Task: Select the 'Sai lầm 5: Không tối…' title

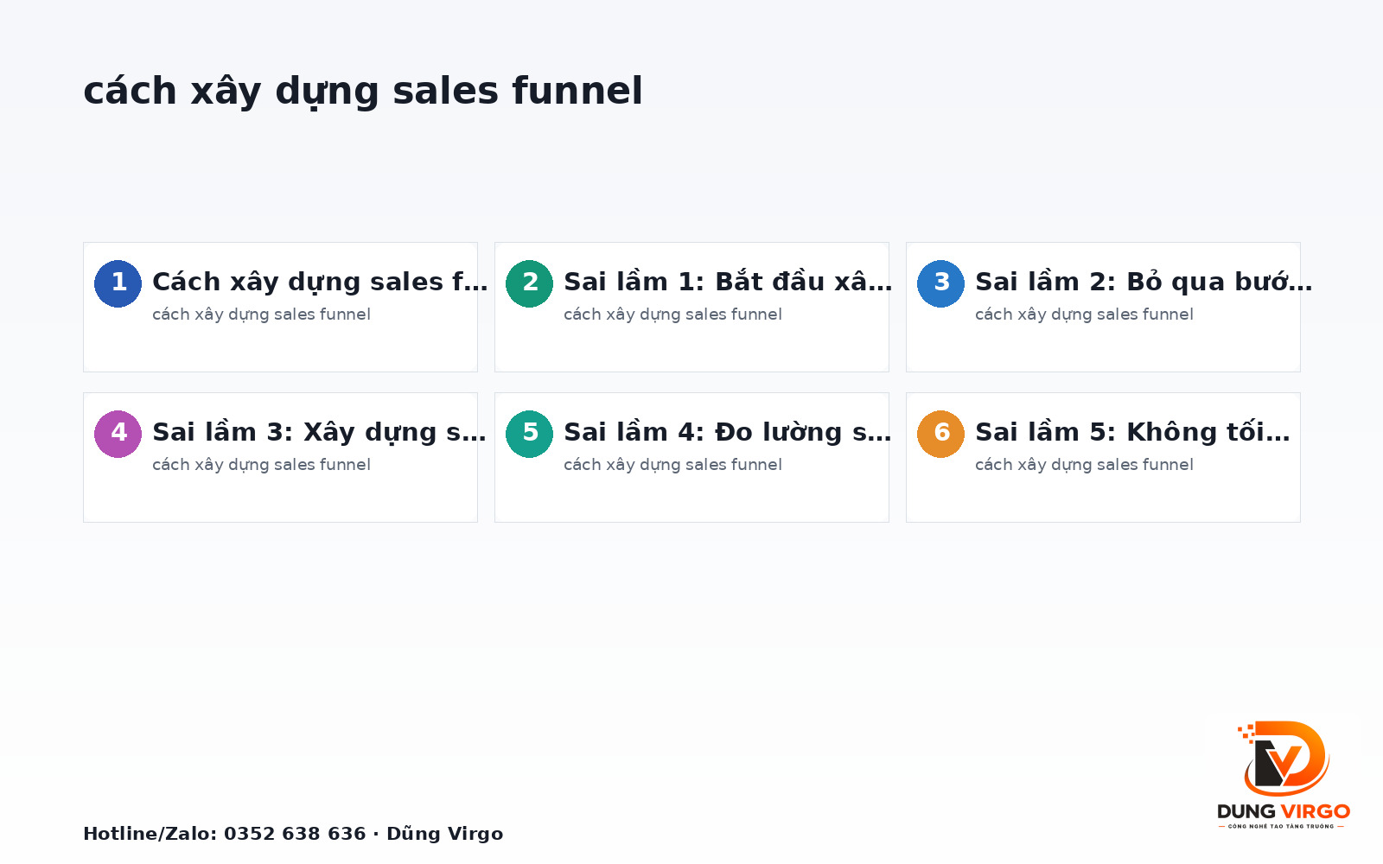Action: (x=1132, y=432)
